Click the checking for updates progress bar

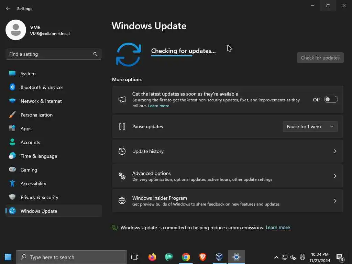172,56
